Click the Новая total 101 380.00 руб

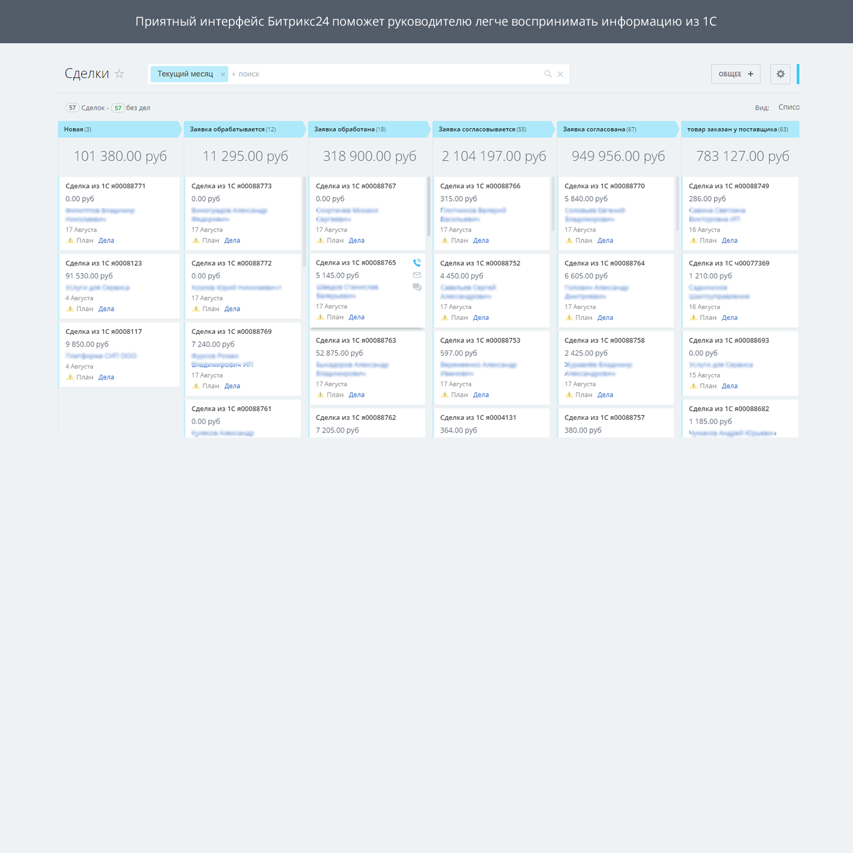[x=120, y=156]
